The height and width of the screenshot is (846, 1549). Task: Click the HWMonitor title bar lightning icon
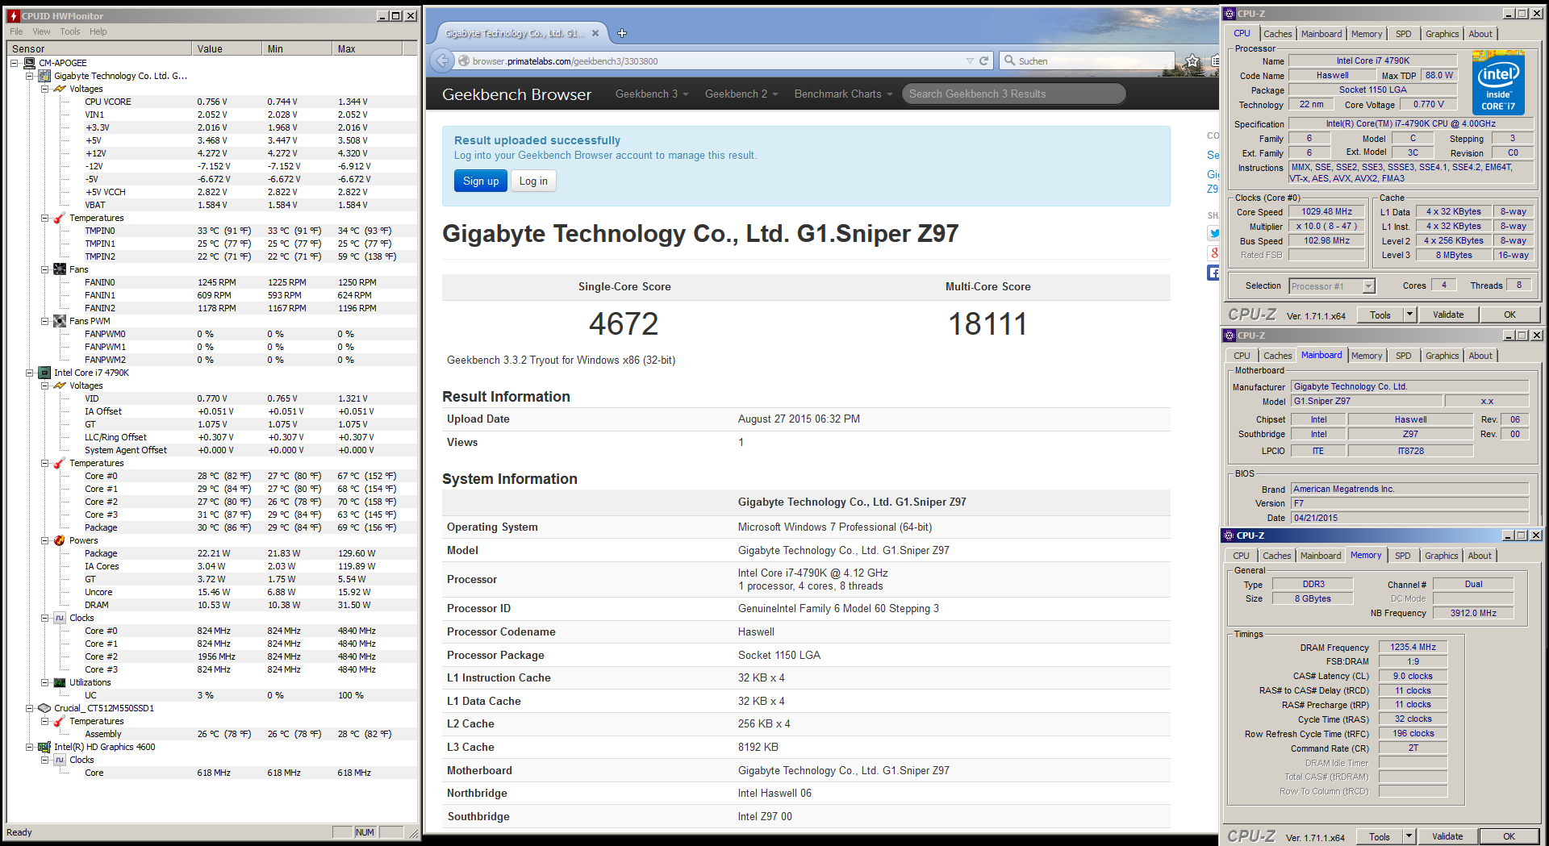coord(14,15)
